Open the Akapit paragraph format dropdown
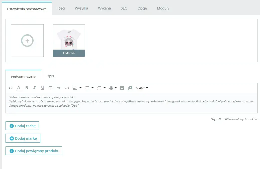This screenshot has width=260, height=169. pos(142,88)
